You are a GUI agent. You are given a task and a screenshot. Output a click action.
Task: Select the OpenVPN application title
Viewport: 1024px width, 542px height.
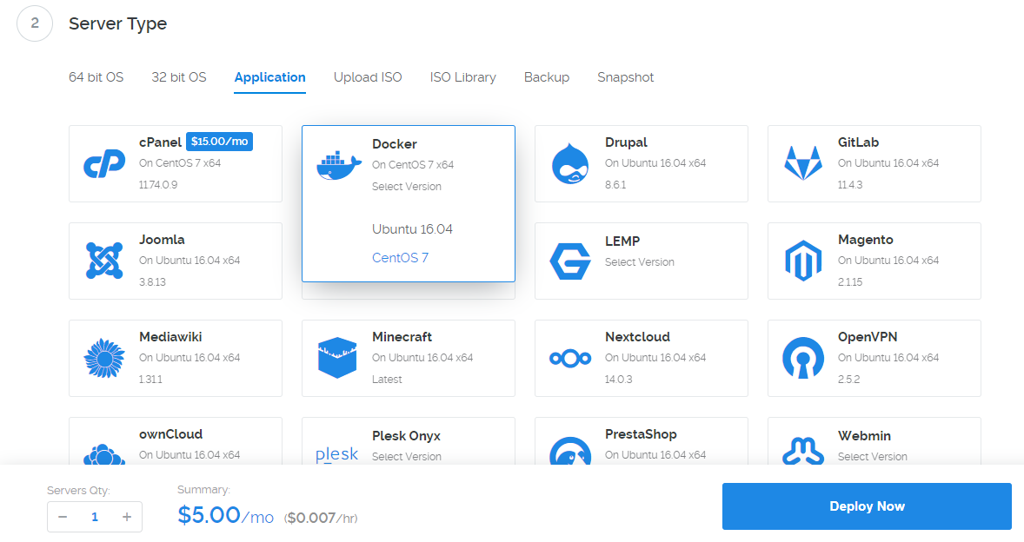pyautogui.click(x=868, y=336)
